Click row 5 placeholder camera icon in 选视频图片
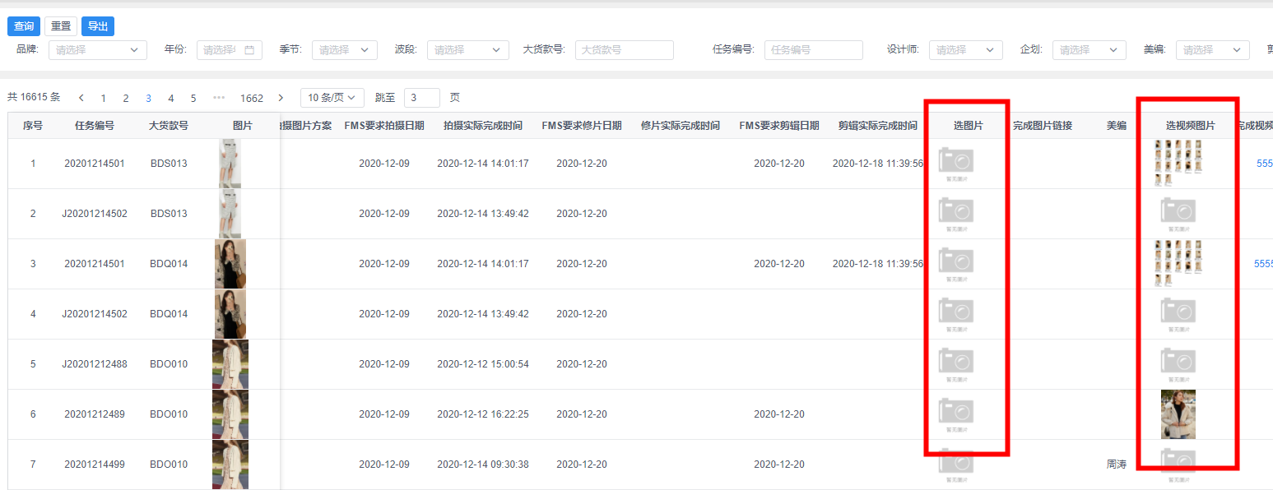The width and height of the screenshot is (1273, 490). click(1178, 362)
